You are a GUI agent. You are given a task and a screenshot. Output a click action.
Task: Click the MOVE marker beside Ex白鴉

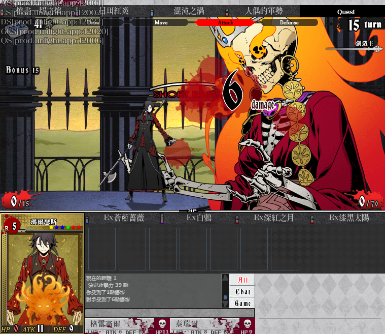[x=162, y=218]
